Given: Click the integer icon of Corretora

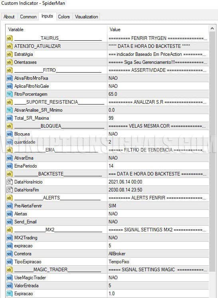Looking at the screenshot, I should tap(9, 254).
